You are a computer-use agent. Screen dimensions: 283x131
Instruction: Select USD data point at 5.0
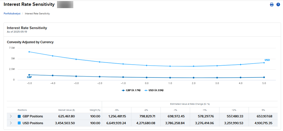[x=264, y=62]
